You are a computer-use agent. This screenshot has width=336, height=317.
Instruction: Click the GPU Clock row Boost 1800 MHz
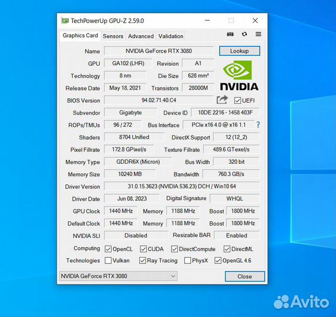(x=243, y=211)
